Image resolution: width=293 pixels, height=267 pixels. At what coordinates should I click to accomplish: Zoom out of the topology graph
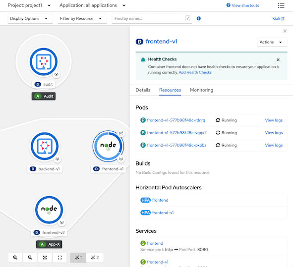[x=30, y=258]
